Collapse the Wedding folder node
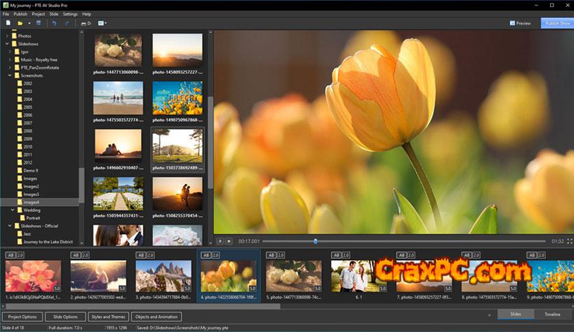 (13, 210)
